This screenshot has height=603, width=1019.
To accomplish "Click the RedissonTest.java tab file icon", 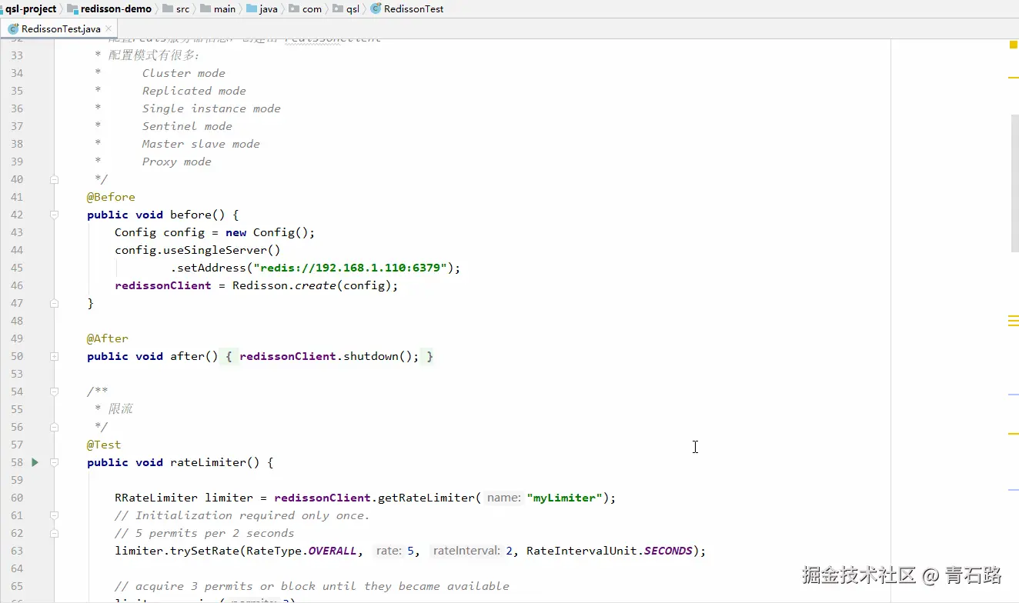I will pos(14,29).
